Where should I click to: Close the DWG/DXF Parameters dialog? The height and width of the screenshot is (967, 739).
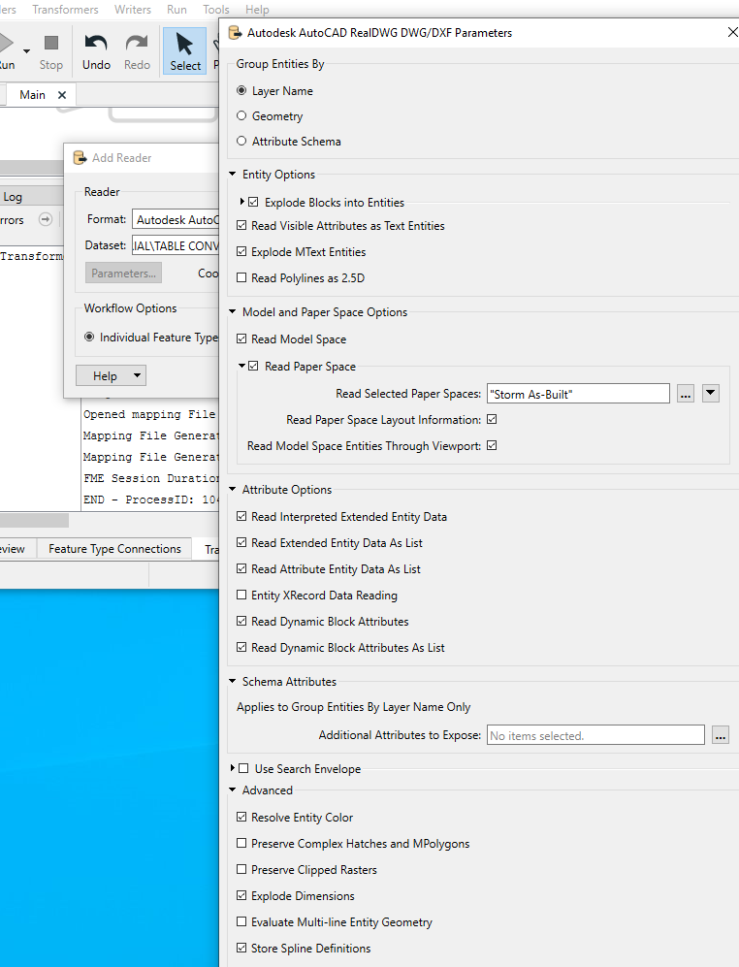(732, 32)
